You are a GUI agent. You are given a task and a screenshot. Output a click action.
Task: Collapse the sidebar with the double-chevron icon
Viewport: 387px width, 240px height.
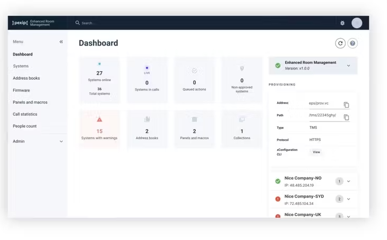coord(61,42)
